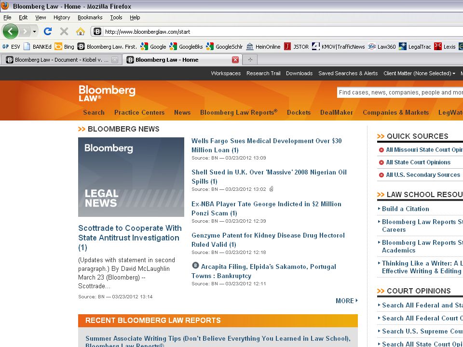
Task: Open Downloads link in top bar
Action: pos(299,73)
